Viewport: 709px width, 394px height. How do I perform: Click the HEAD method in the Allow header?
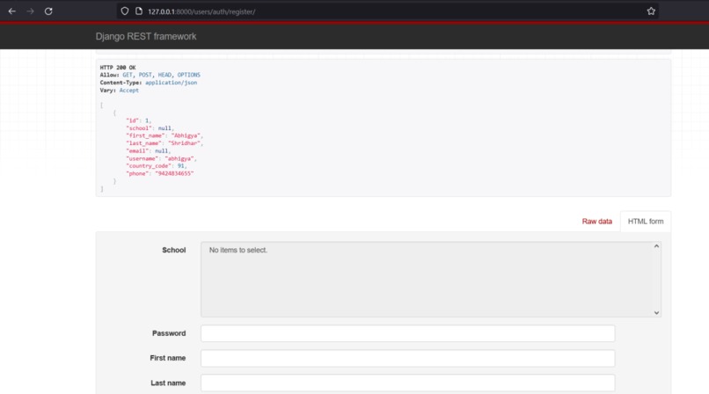pos(164,75)
